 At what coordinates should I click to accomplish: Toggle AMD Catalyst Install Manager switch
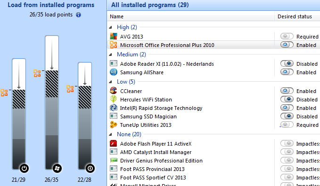(x=287, y=152)
